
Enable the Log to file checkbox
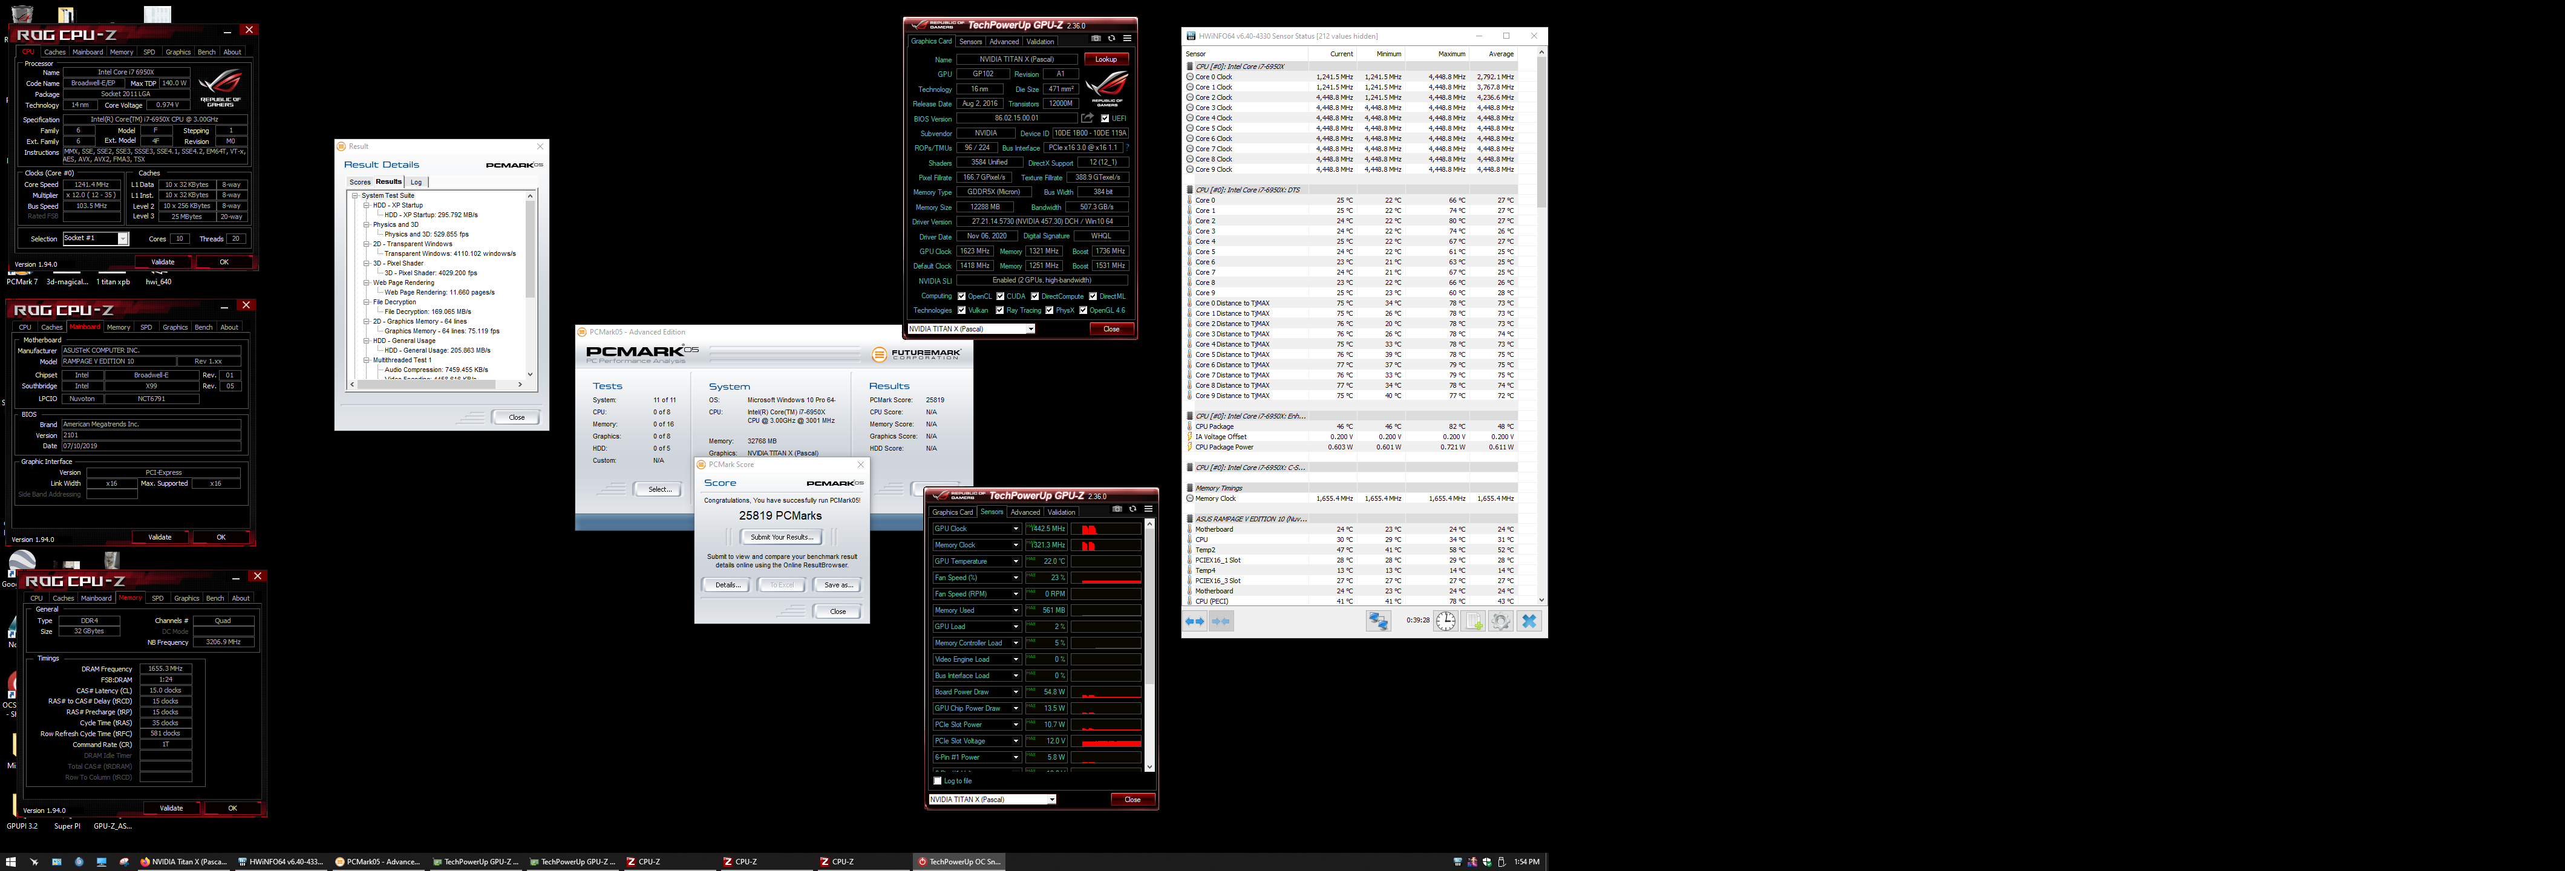point(937,780)
